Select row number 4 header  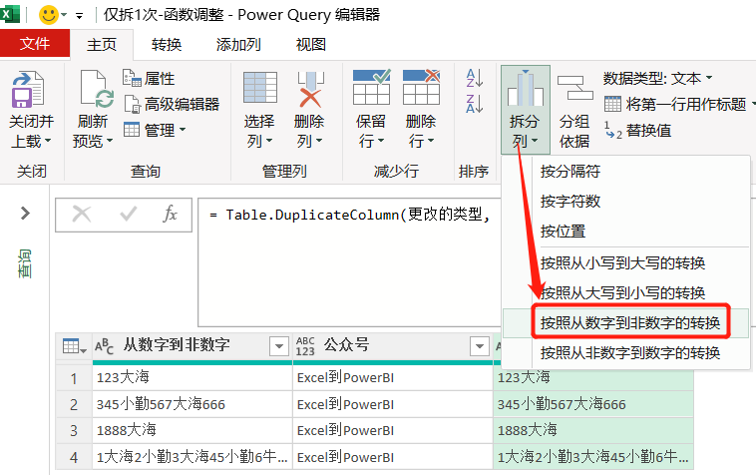[74, 457]
